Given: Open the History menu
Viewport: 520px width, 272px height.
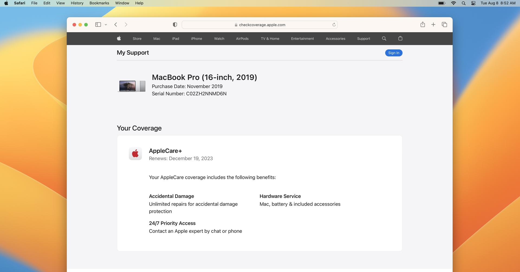Looking at the screenshot, I should pyautogui.click(x=77, y=3).
